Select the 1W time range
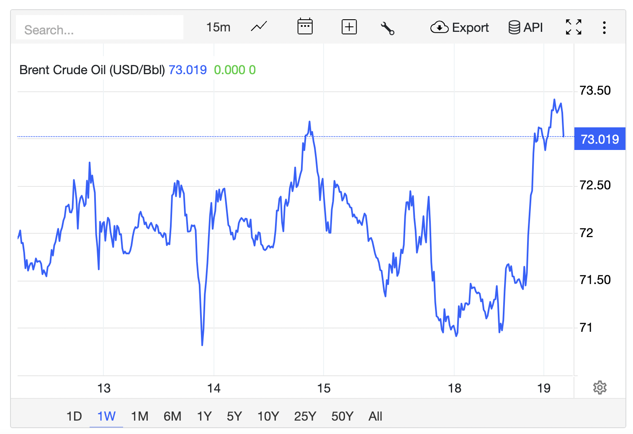 pos(106,416)
